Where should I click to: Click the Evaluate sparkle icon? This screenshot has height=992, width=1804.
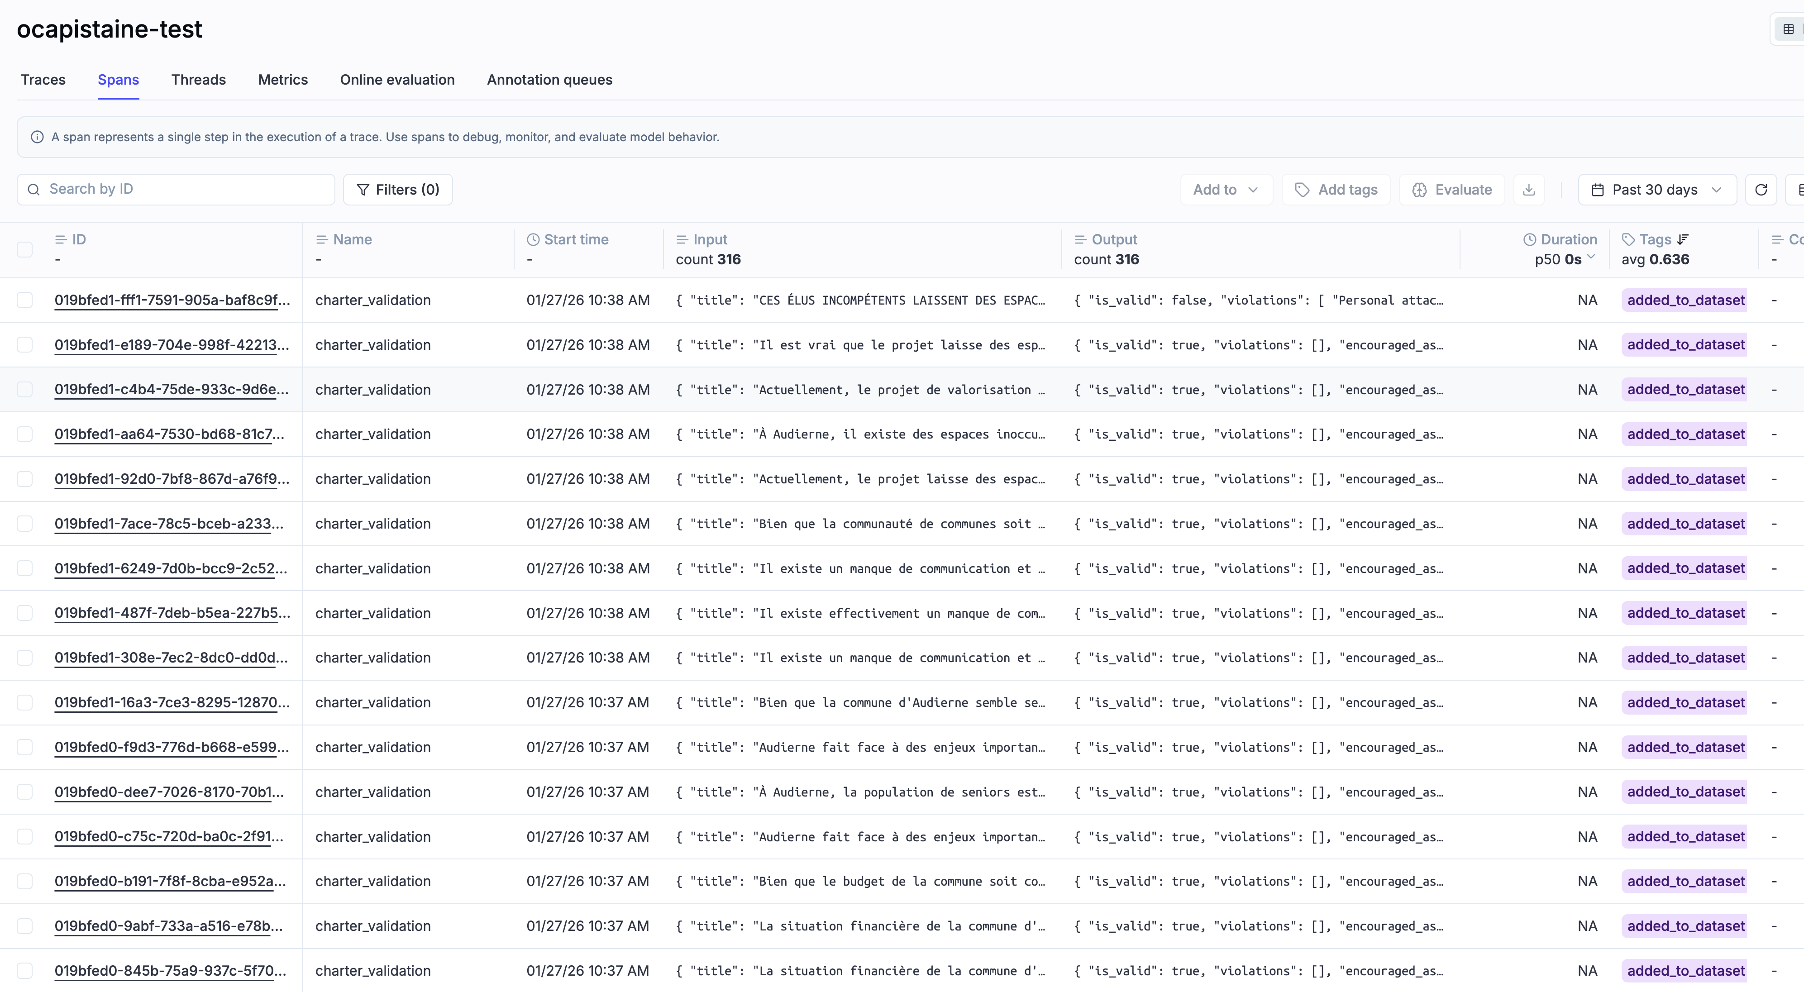1419,189
